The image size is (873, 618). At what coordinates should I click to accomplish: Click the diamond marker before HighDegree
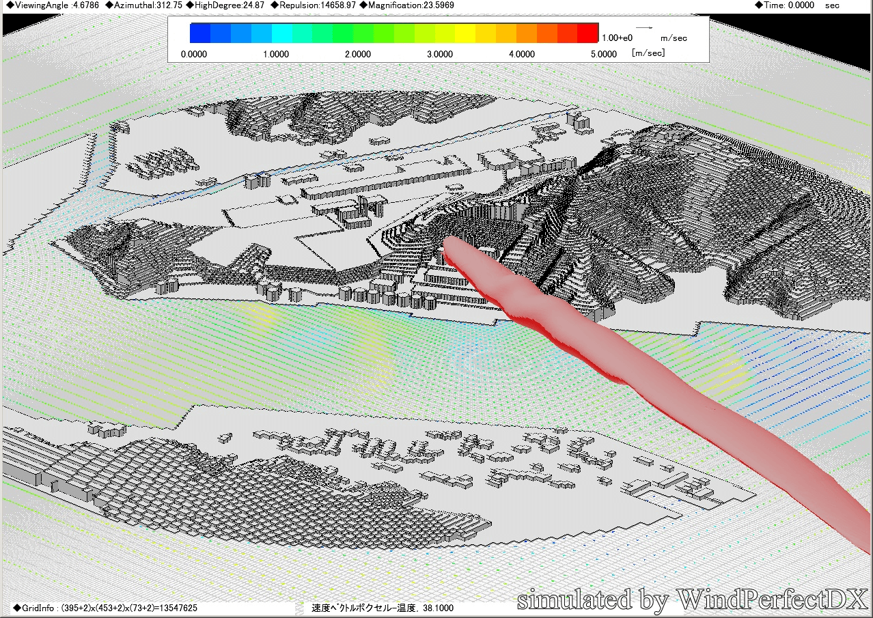190,5
